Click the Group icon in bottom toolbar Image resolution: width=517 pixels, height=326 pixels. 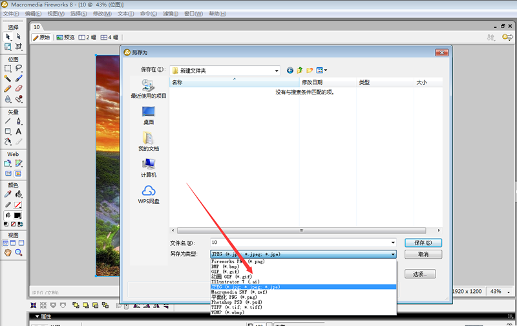pos(34,305)
